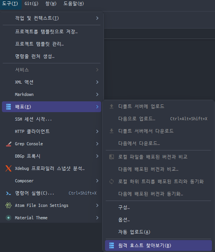This screenshot has width=215, height=252.
Task: Click 로컬 하위 트리를 배포된 트리와 동기화 label
Action: 161,181
